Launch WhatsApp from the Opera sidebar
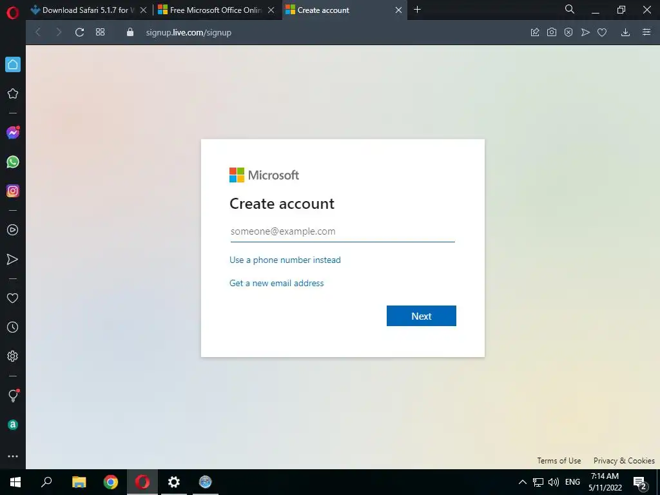This screenshot has width=660, height=495. (13, 162)
